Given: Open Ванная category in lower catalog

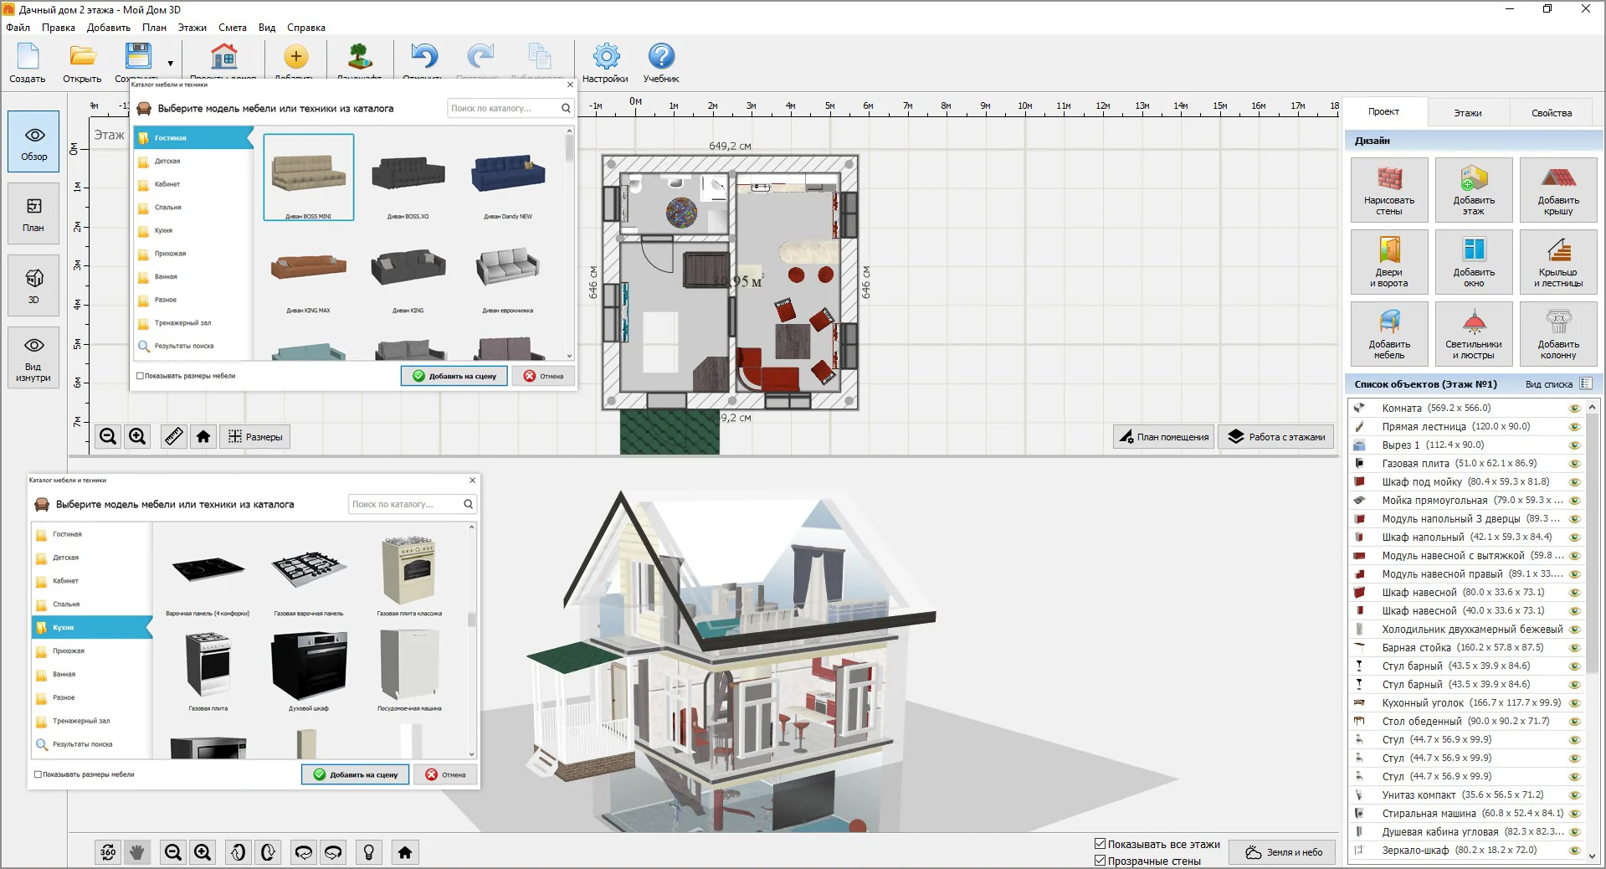Looking at the screenshot, I should [92, 674].
